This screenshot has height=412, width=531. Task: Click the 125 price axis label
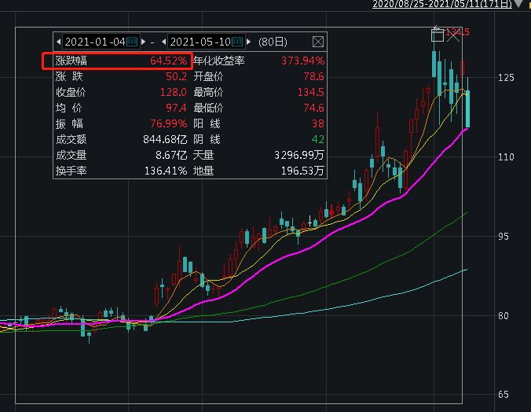(x=505, y=78)
